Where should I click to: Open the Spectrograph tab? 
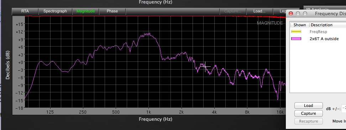click(55, 11)
